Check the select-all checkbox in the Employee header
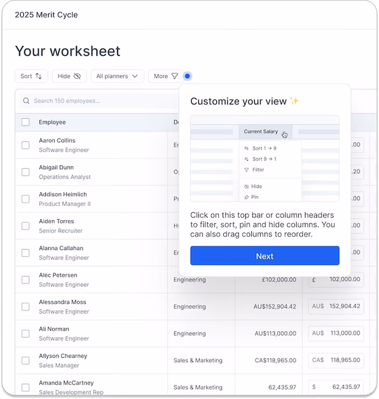The width and height of the screenshot is (379, 399). click(x=25, y=122)
